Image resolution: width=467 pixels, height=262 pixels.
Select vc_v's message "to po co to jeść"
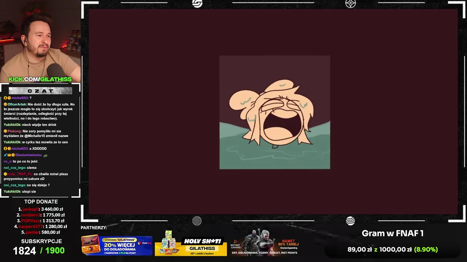(25, 162)
